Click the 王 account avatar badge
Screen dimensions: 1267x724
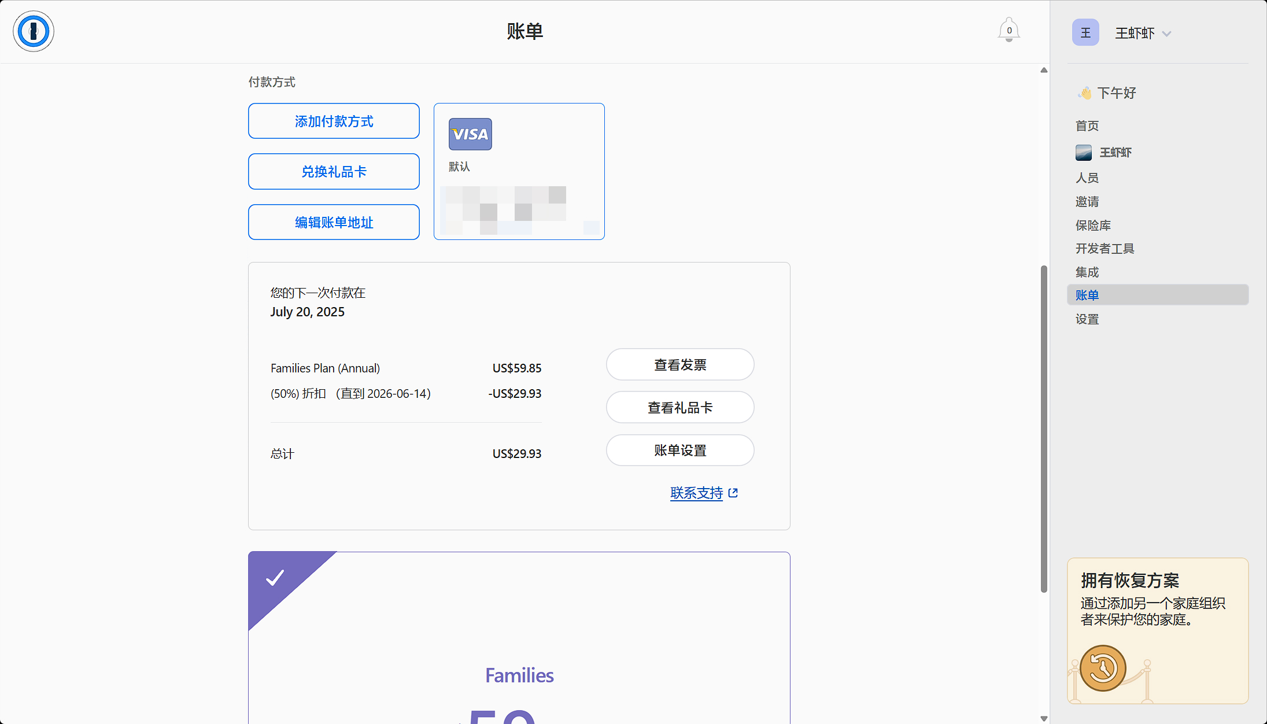click(1085, 32)
